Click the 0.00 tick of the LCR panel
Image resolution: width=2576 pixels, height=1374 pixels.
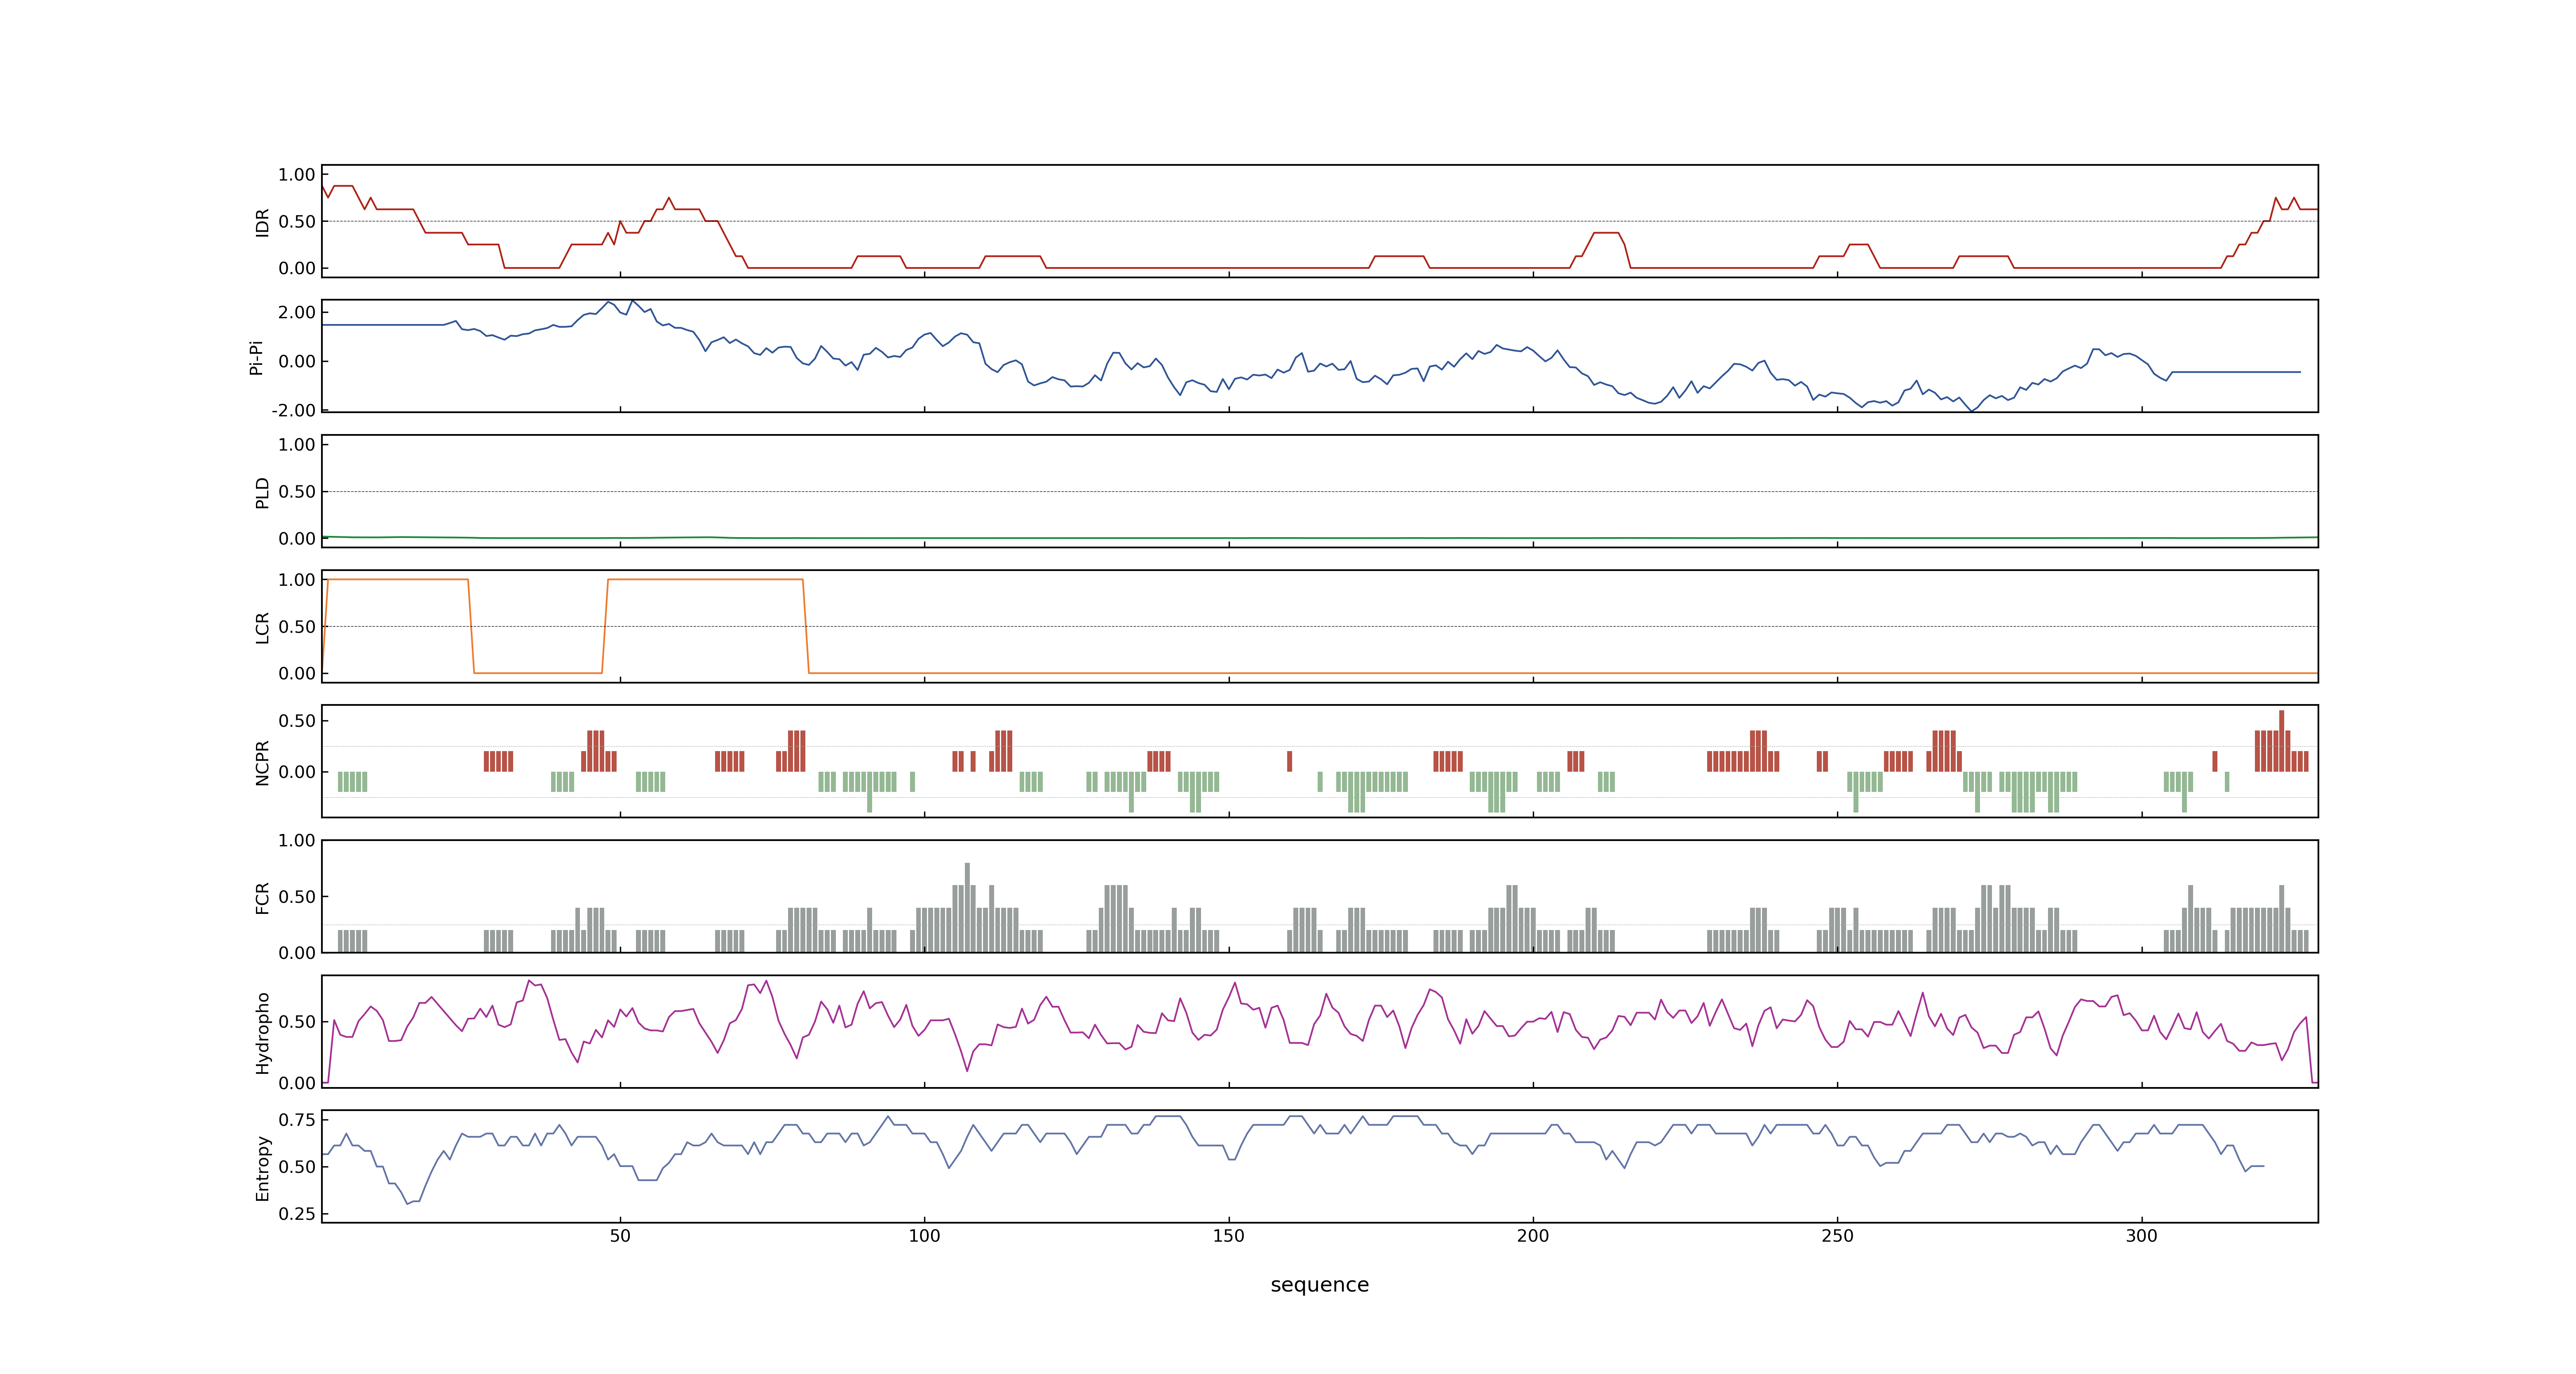click(297, 673)
